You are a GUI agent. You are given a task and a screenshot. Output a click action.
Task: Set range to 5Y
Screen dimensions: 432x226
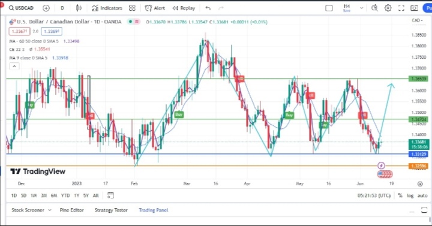[86, 195]
